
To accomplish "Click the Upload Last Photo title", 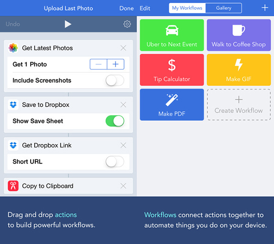I will tap(68, 8).
